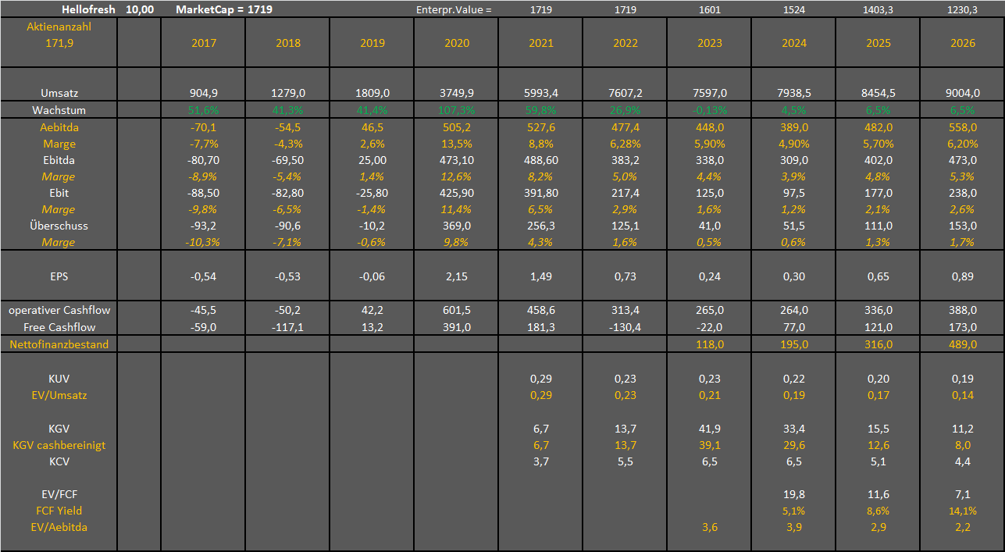Click growth value -0,13% for 2023
The width and height of the screenshot is (1005, 552).
click(x=710, y=110)
